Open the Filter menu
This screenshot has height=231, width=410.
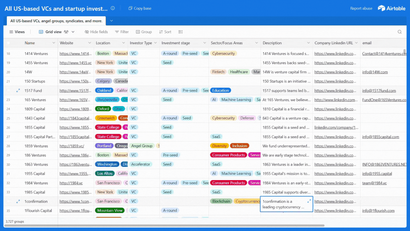[x=122, y=32]
